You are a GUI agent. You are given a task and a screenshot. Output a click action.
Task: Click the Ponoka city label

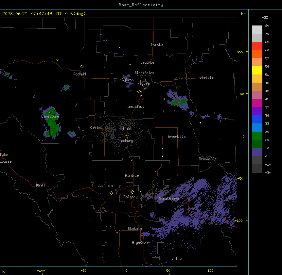coord(157,44)
